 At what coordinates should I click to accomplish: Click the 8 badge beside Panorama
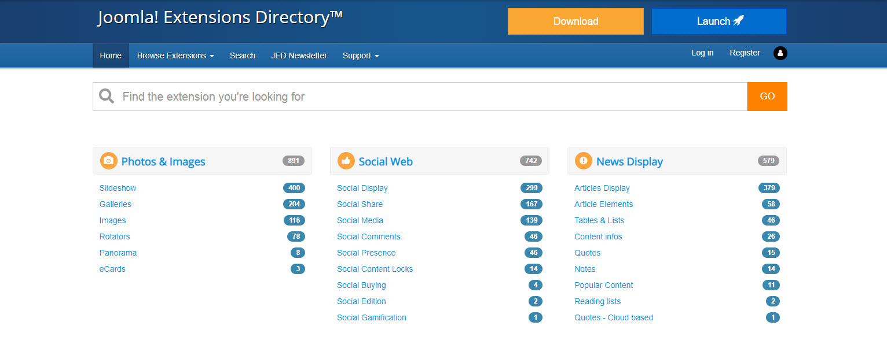(x=298, y=253)
